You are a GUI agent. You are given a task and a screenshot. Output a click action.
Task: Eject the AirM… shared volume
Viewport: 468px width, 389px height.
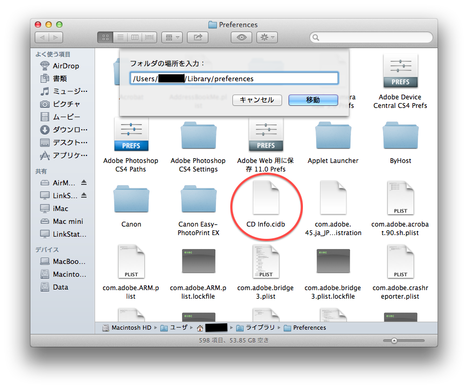click(83, 183)
